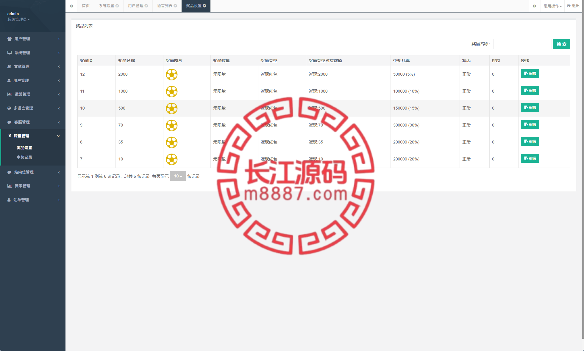Click the 退出 logout link
The height and width of the screenshot is (351, 584).
(573, 6)
